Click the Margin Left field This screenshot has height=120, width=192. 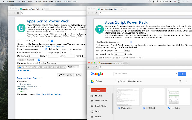69,56
